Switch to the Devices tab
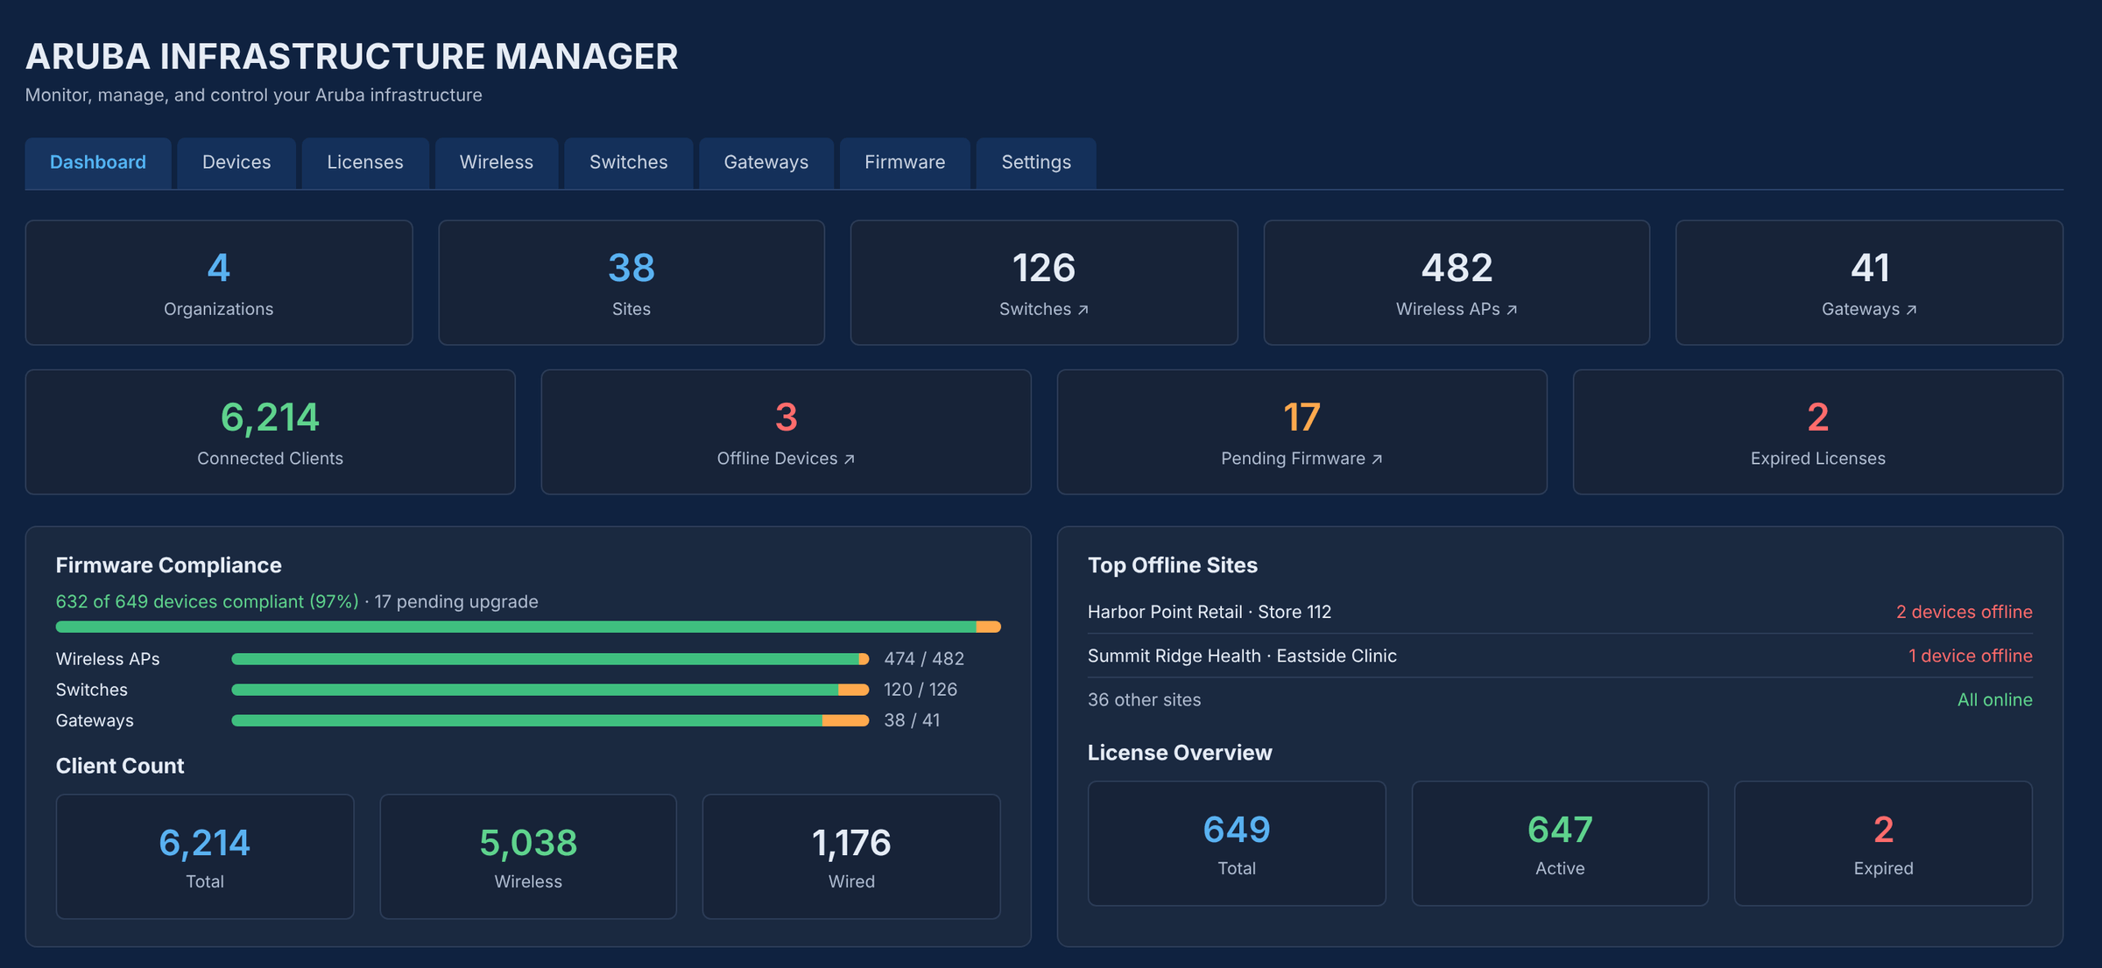Screen dimensions: 2102x968 point(236,163)
